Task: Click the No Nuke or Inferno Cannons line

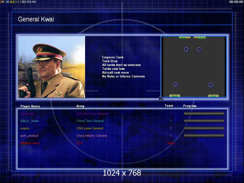Action: pyautogui.click(x=124, y=77)
